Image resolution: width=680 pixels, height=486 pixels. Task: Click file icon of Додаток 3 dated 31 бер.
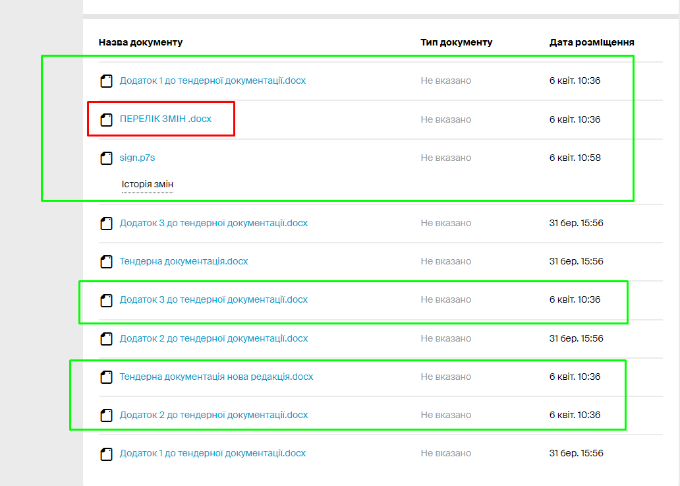click(x=106, y=224)
